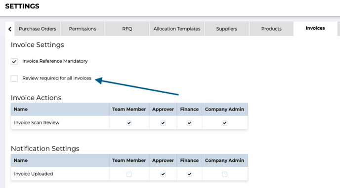The image size is (340, 188).
Task: Open the RFQ tab
Action: coord(127,29)
